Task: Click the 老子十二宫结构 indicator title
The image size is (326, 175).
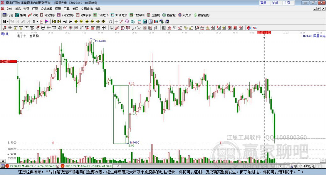Action: (28, 36)
